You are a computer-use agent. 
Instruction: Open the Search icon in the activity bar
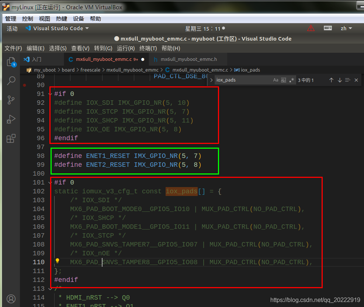pyautogui.click(x=11, y=80)
